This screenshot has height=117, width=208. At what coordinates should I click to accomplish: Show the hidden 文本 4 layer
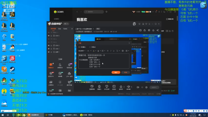tap(49, 39)
